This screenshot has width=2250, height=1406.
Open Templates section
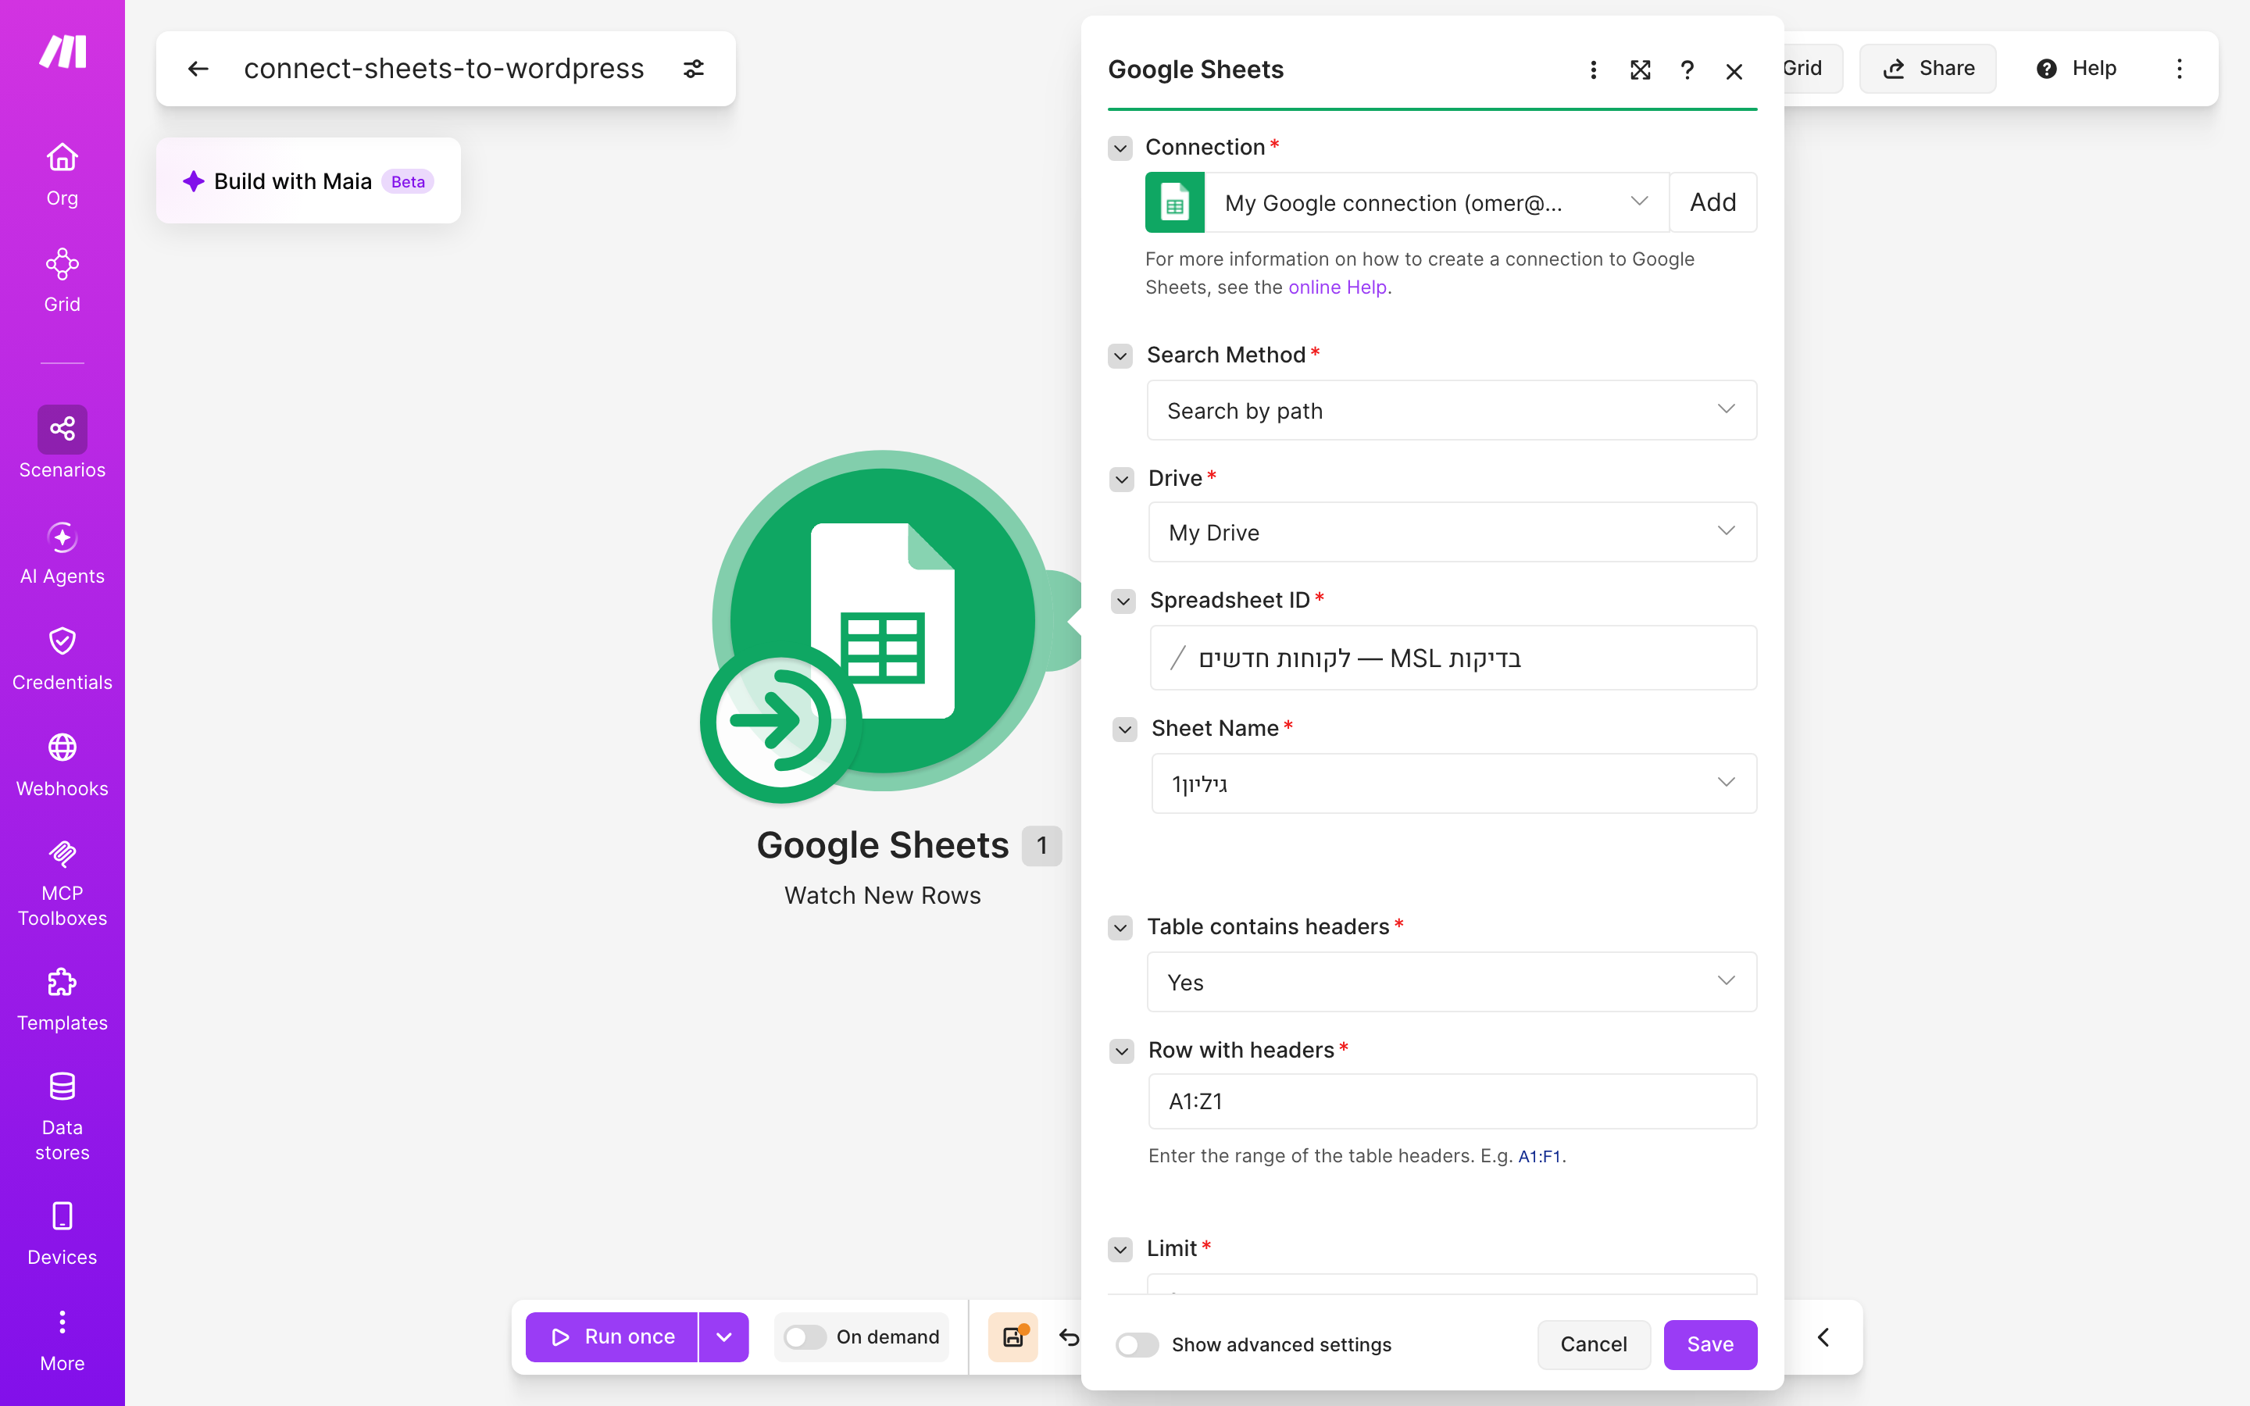(x=62, y=1000)
